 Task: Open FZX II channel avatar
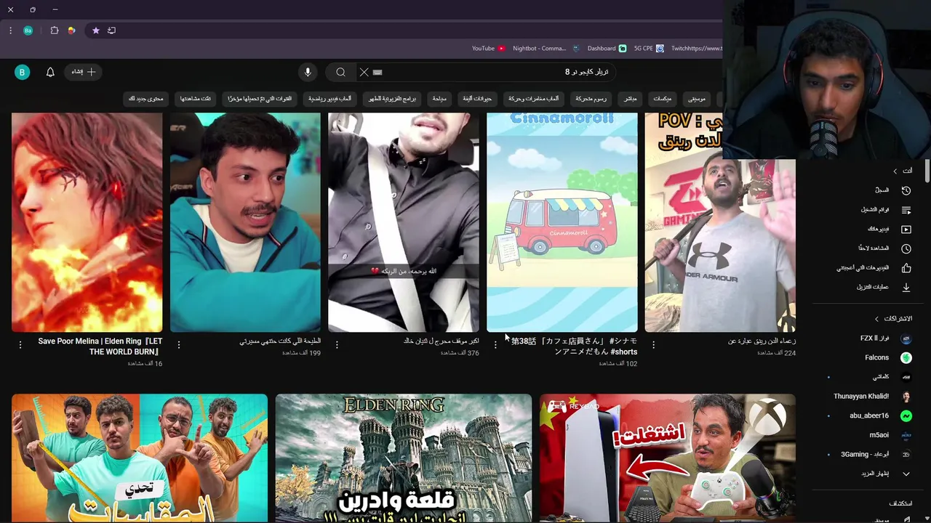906,338
